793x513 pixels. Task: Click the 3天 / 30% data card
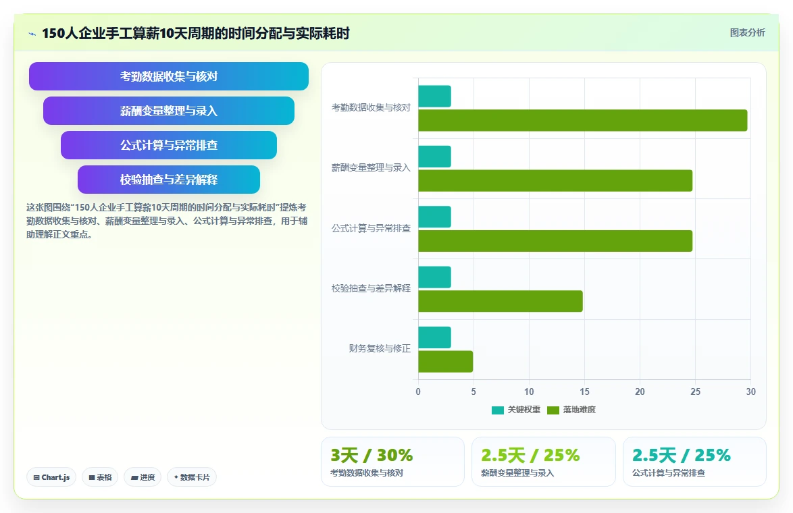click(x=392, y=462)
